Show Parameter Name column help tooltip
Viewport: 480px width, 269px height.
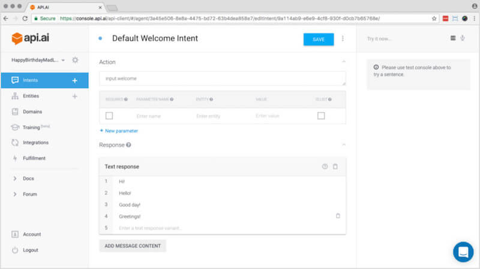tap(172, 99)
